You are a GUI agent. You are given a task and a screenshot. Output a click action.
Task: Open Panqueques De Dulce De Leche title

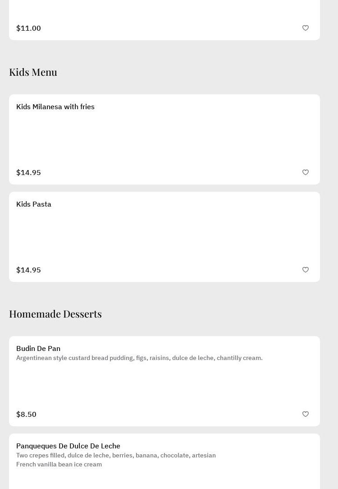68,446
